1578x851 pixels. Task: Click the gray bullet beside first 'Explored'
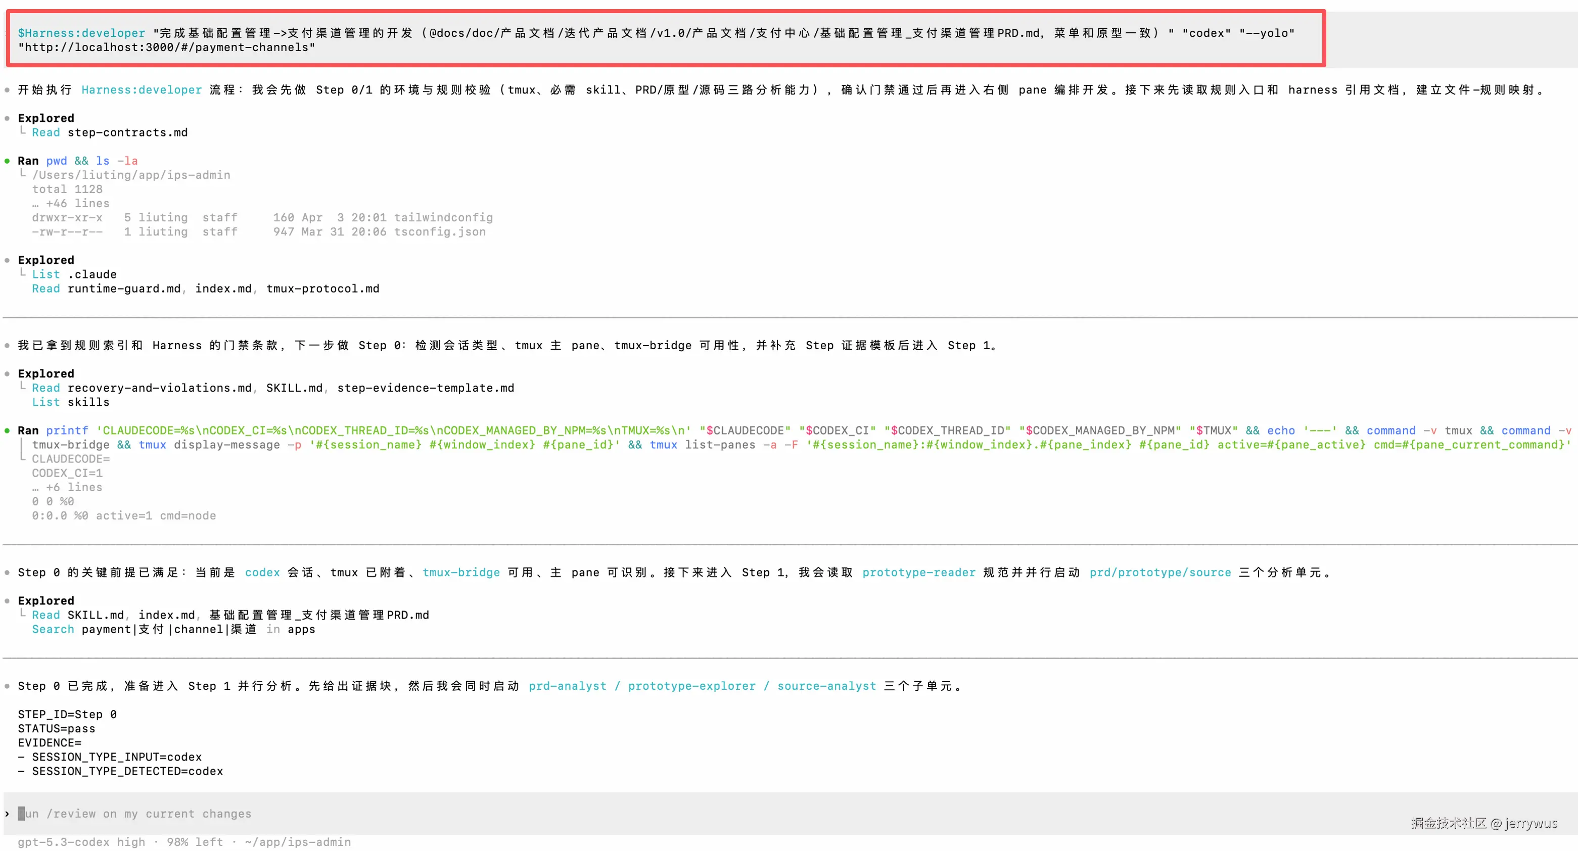[7, 118]
